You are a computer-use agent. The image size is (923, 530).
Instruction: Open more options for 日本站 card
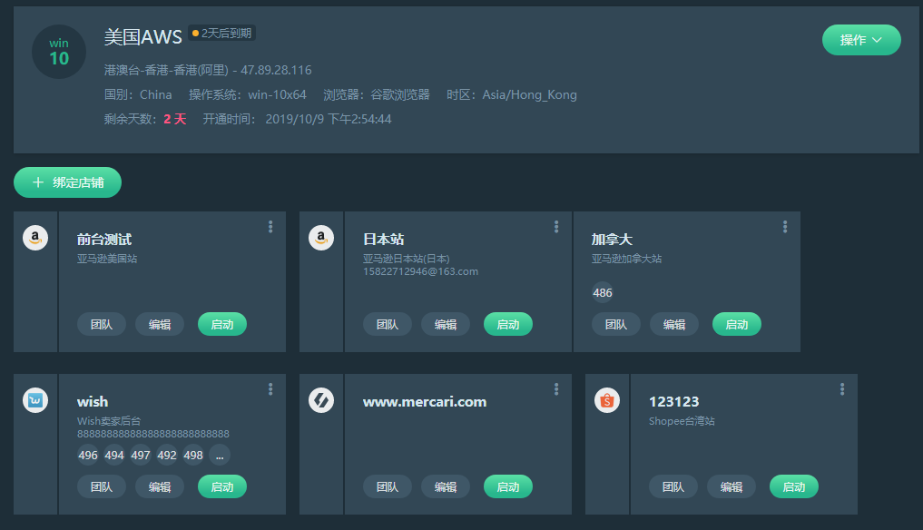(x=556, y=227)
